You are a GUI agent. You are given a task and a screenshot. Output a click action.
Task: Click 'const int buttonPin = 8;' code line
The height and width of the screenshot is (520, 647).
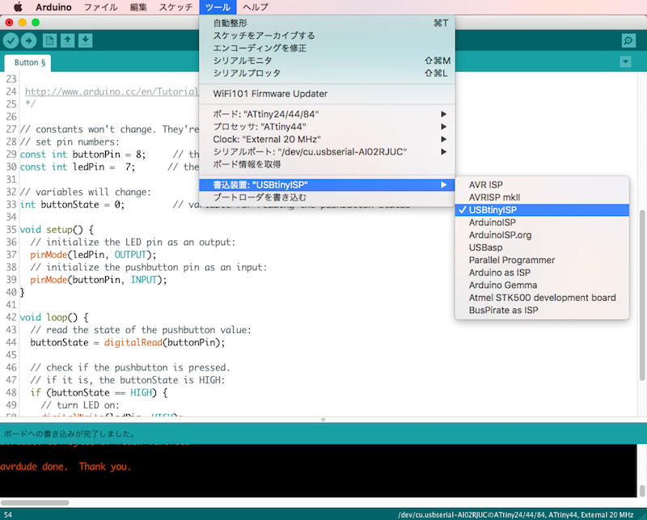[x=82, y=154]
